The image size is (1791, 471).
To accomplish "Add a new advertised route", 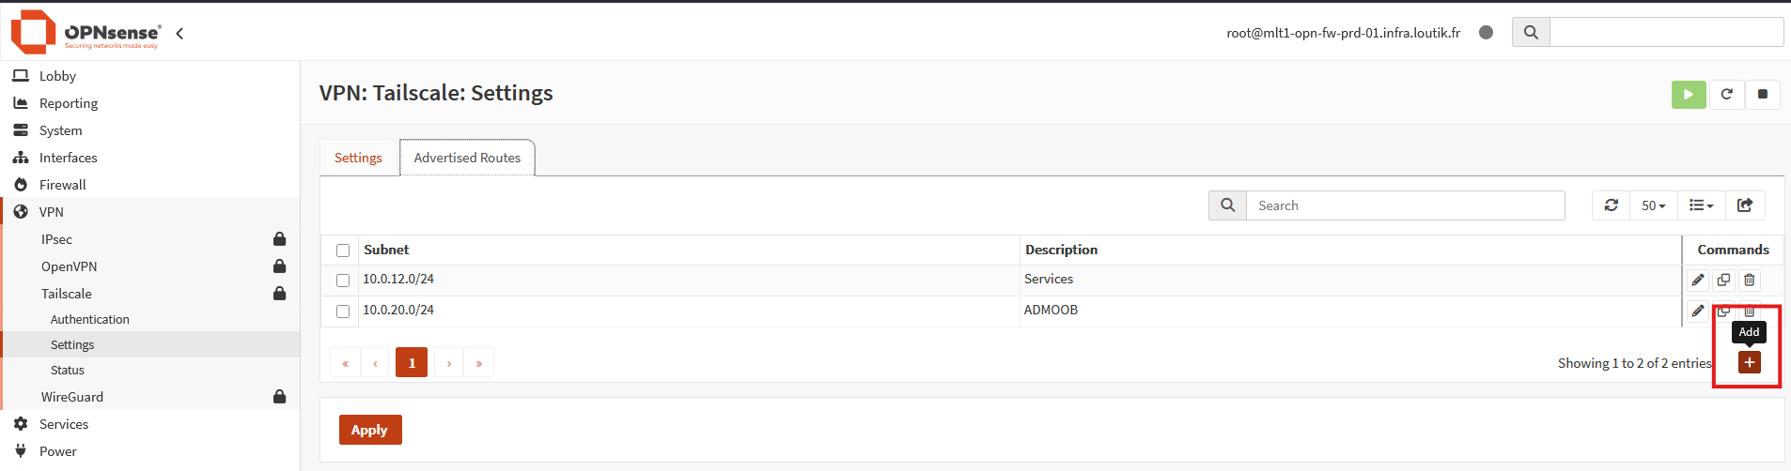I will (1750, 362).
